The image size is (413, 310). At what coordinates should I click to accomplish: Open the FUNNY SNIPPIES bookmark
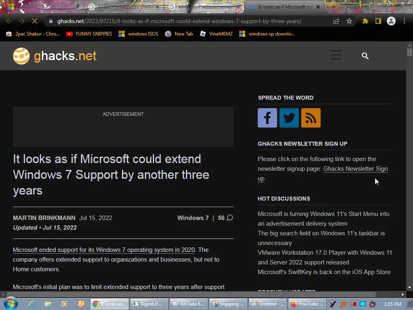89,34
